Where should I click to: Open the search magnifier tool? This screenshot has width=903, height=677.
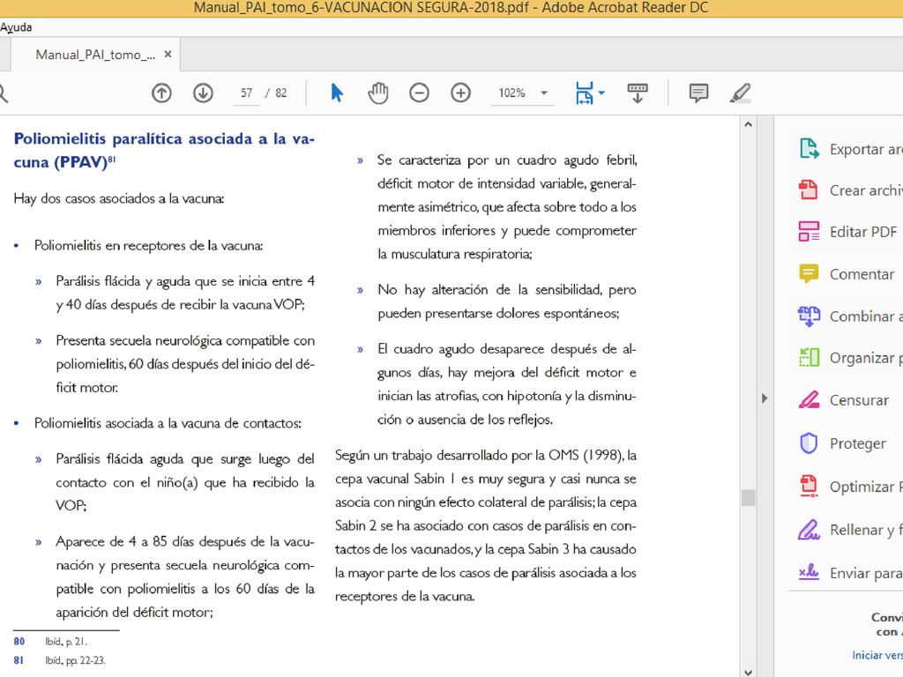tap(3, 93)
